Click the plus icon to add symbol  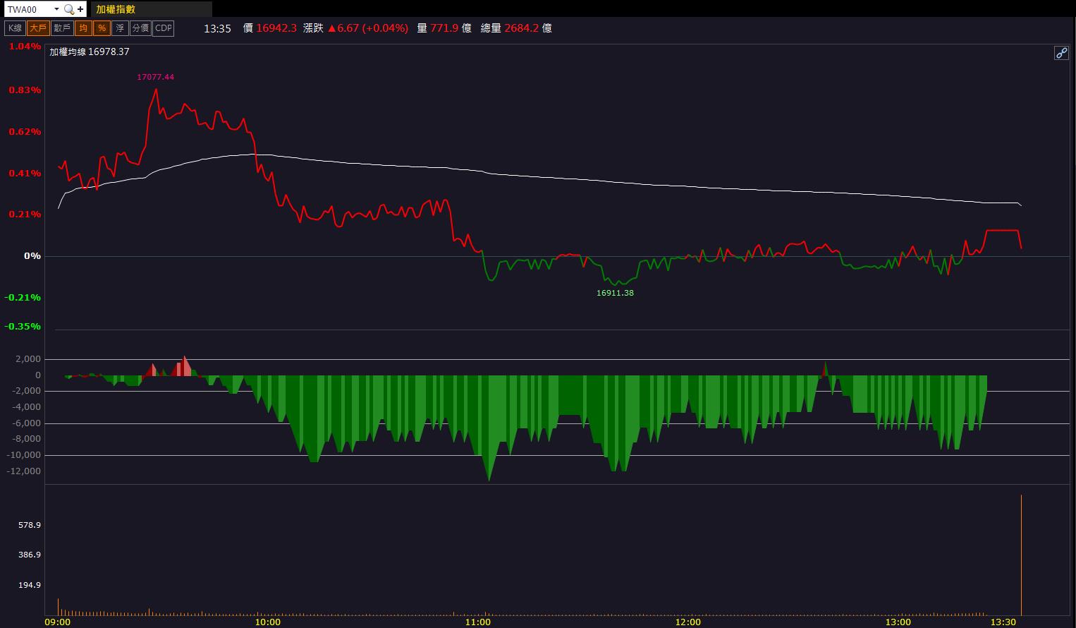click(x=80, y=9)
